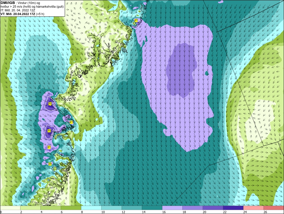Click the "24" scale value
This screenshot has height=214, width=284.
245,212
